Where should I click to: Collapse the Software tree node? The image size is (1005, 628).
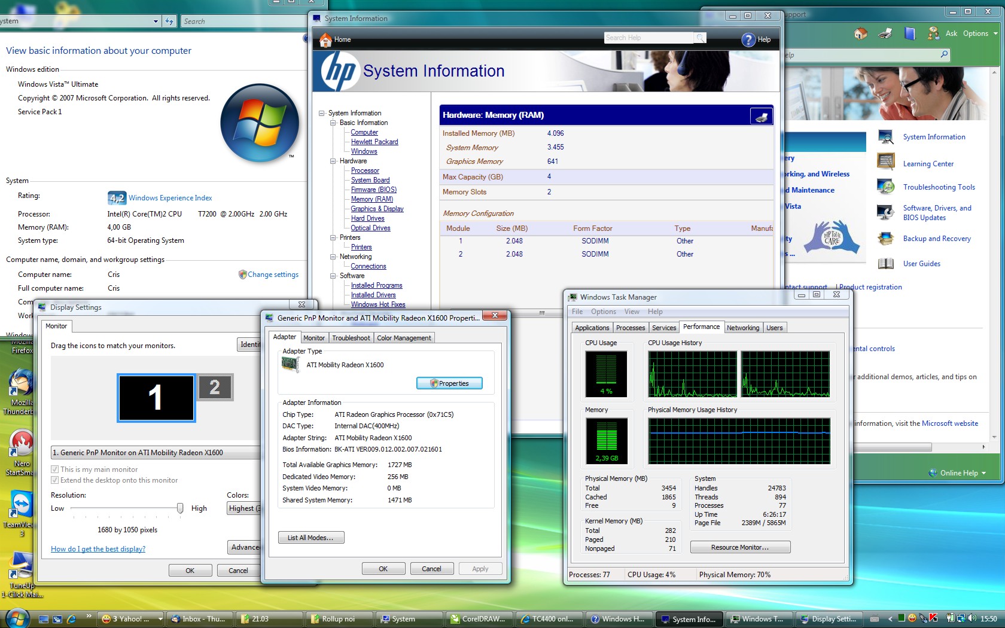[x=333, y=276]
